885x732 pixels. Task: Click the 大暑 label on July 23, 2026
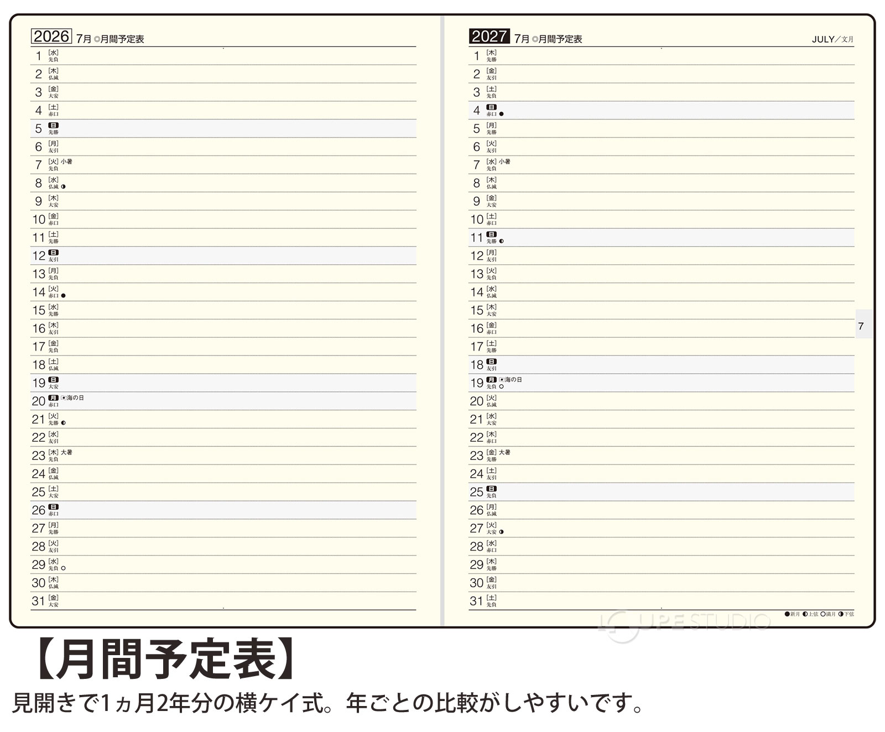coord(66,452)
